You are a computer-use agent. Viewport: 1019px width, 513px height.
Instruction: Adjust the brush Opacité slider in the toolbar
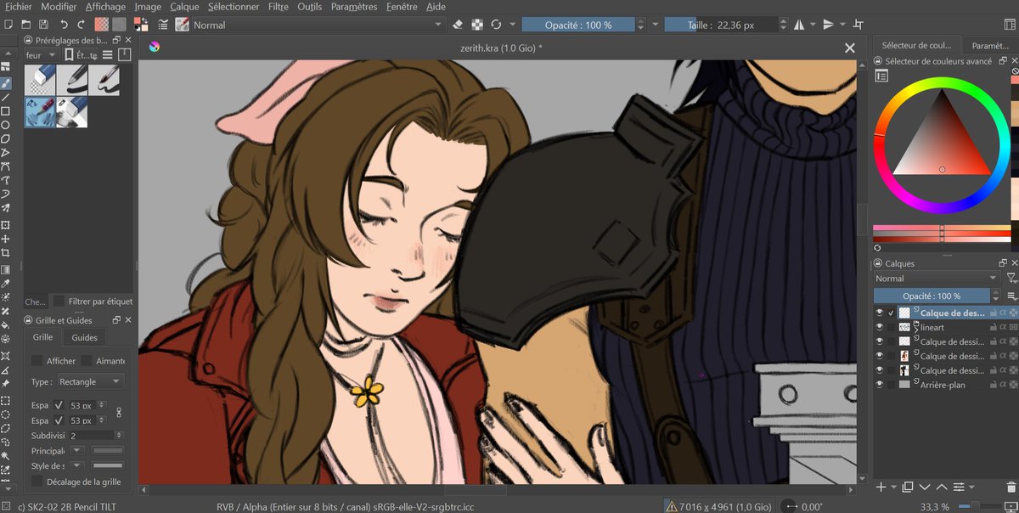point(578,25)
